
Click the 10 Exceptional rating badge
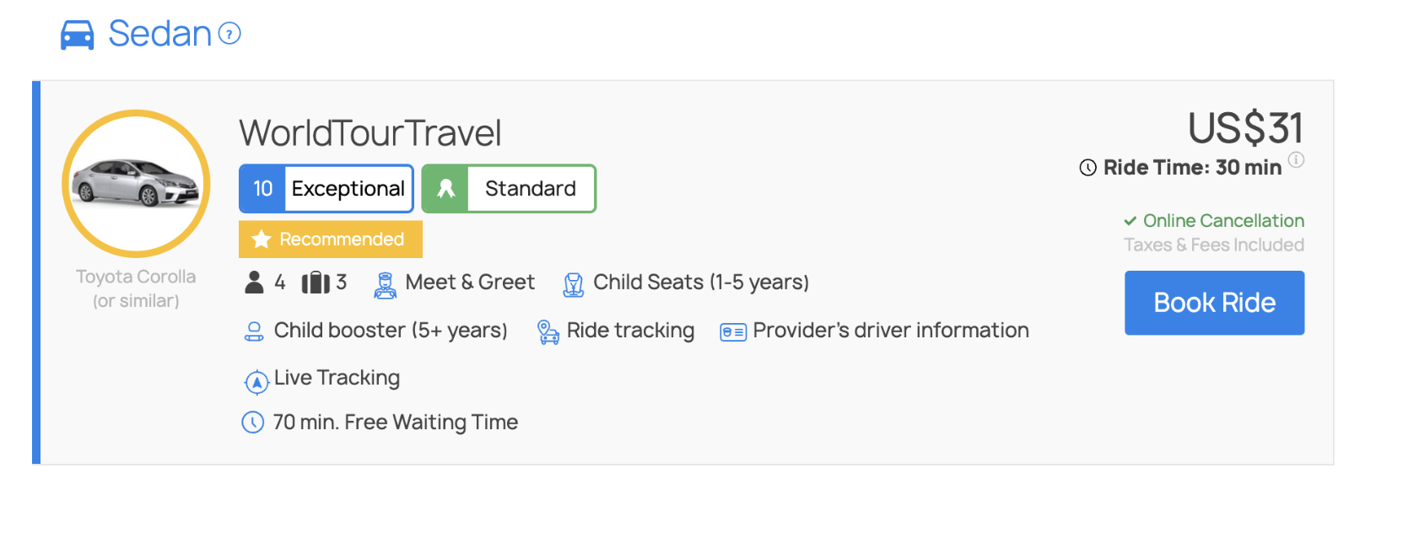326,189
